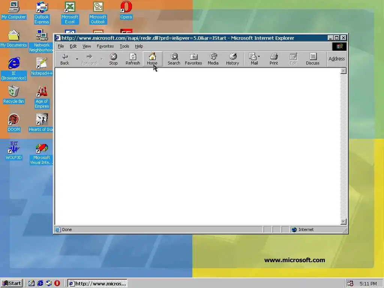Viewport: 384px width, 288px height.
Task: Open the Back history dropdown arrow
Action: pos(77,59)
